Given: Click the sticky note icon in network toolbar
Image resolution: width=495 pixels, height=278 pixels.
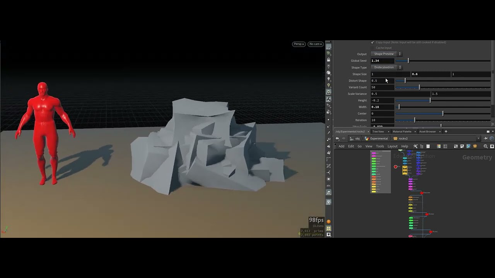Looking at the screenshot, I should [462, 146].
